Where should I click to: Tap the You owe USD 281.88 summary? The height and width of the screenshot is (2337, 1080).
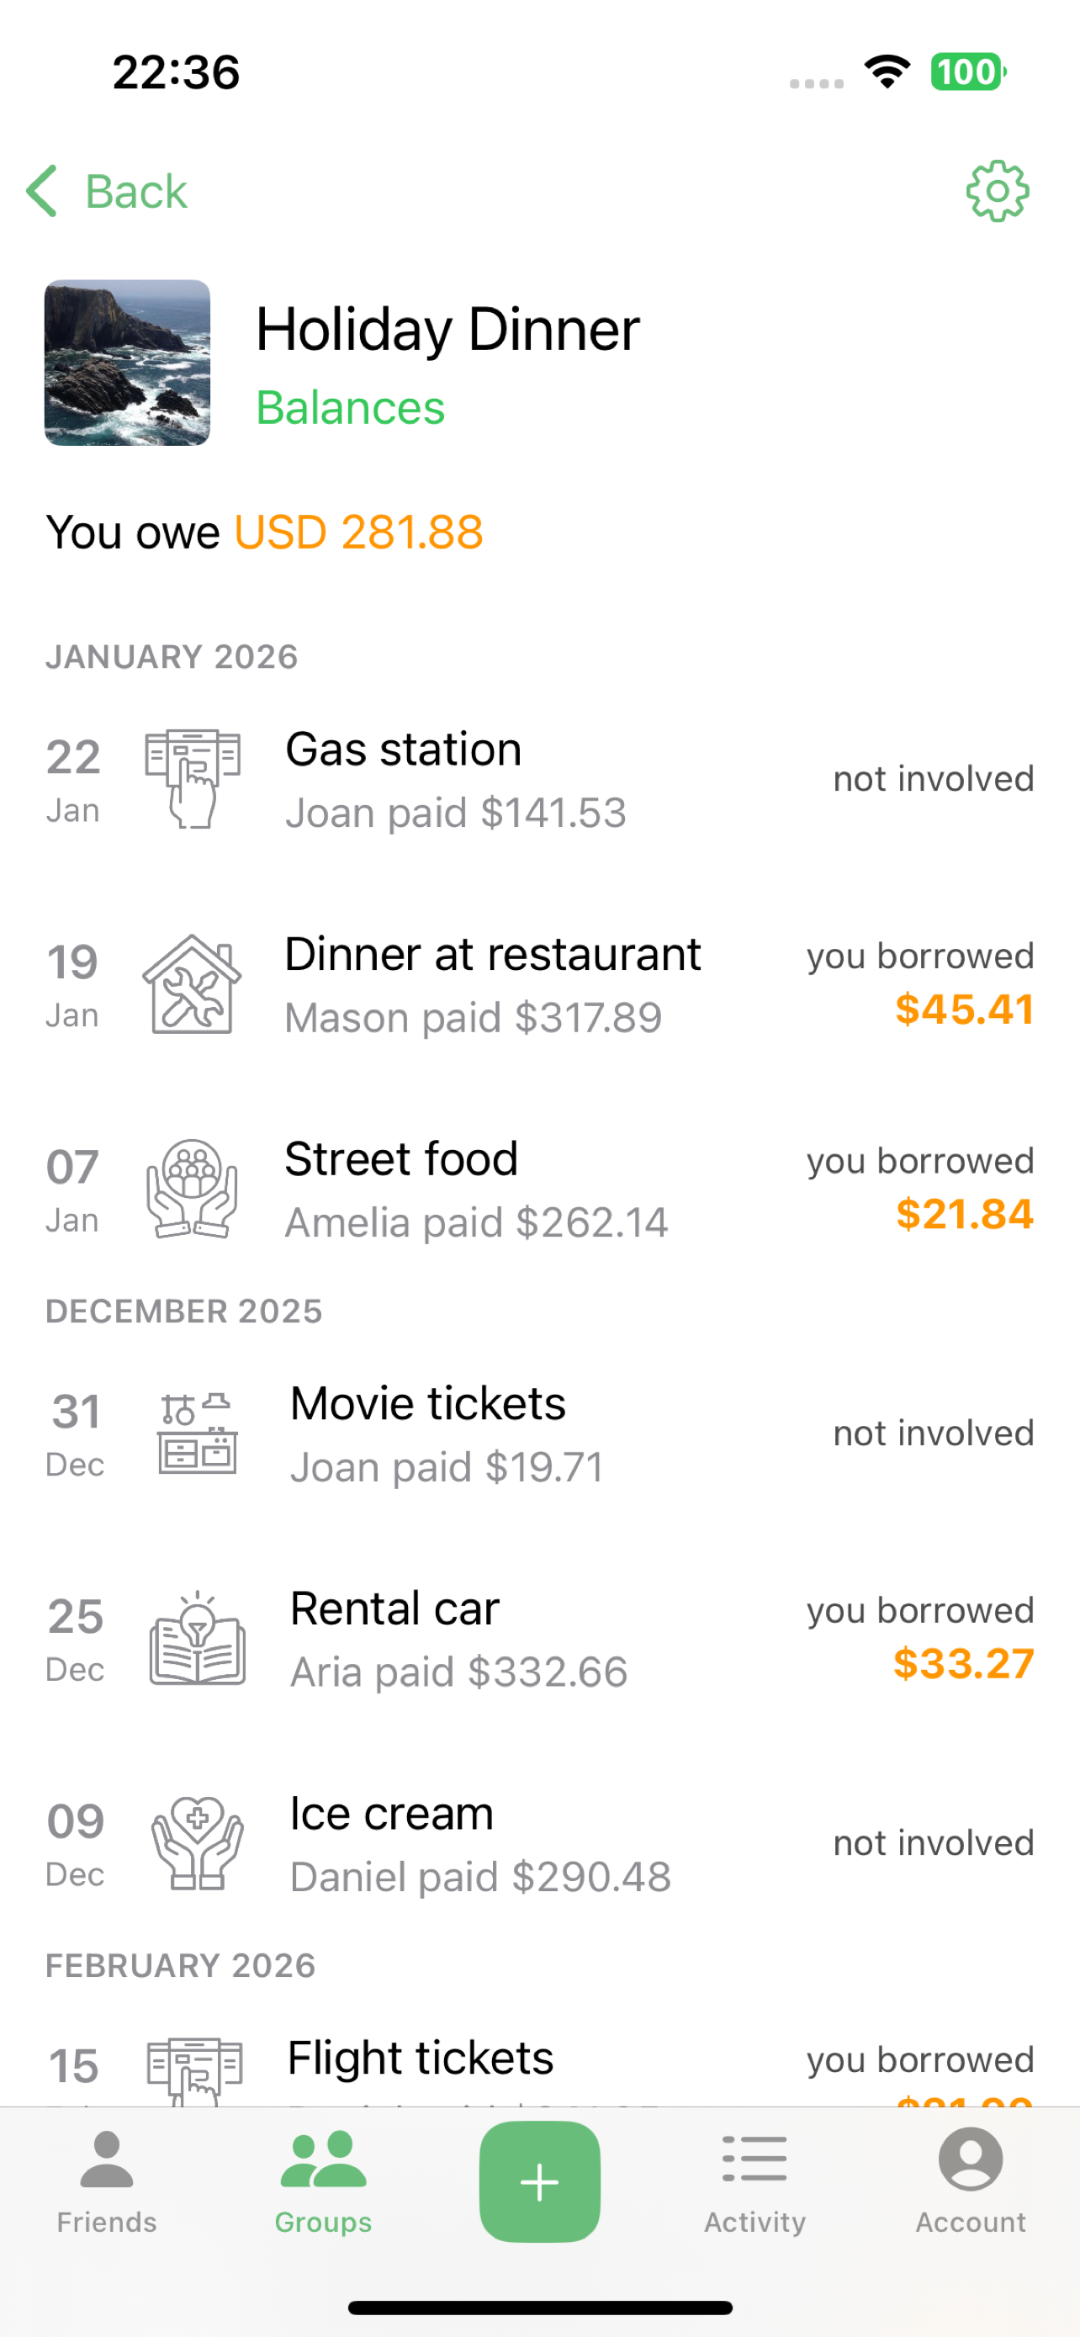coord(264,532)
